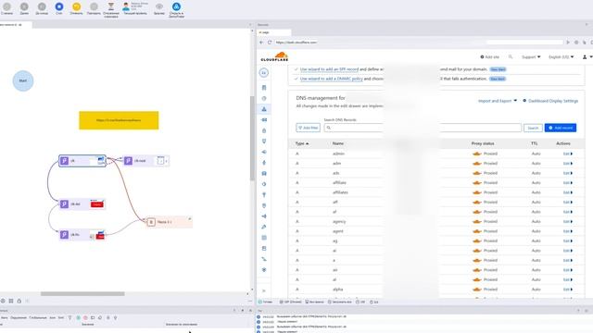Expand Edit for the agency record
The height and width of the screenshot is (333, 593).
[568, 222]
